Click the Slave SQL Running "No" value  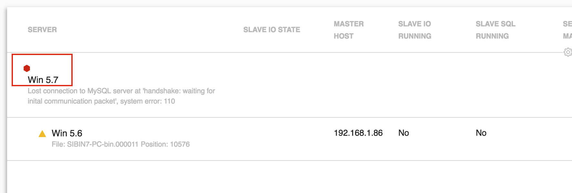point(481,133)
